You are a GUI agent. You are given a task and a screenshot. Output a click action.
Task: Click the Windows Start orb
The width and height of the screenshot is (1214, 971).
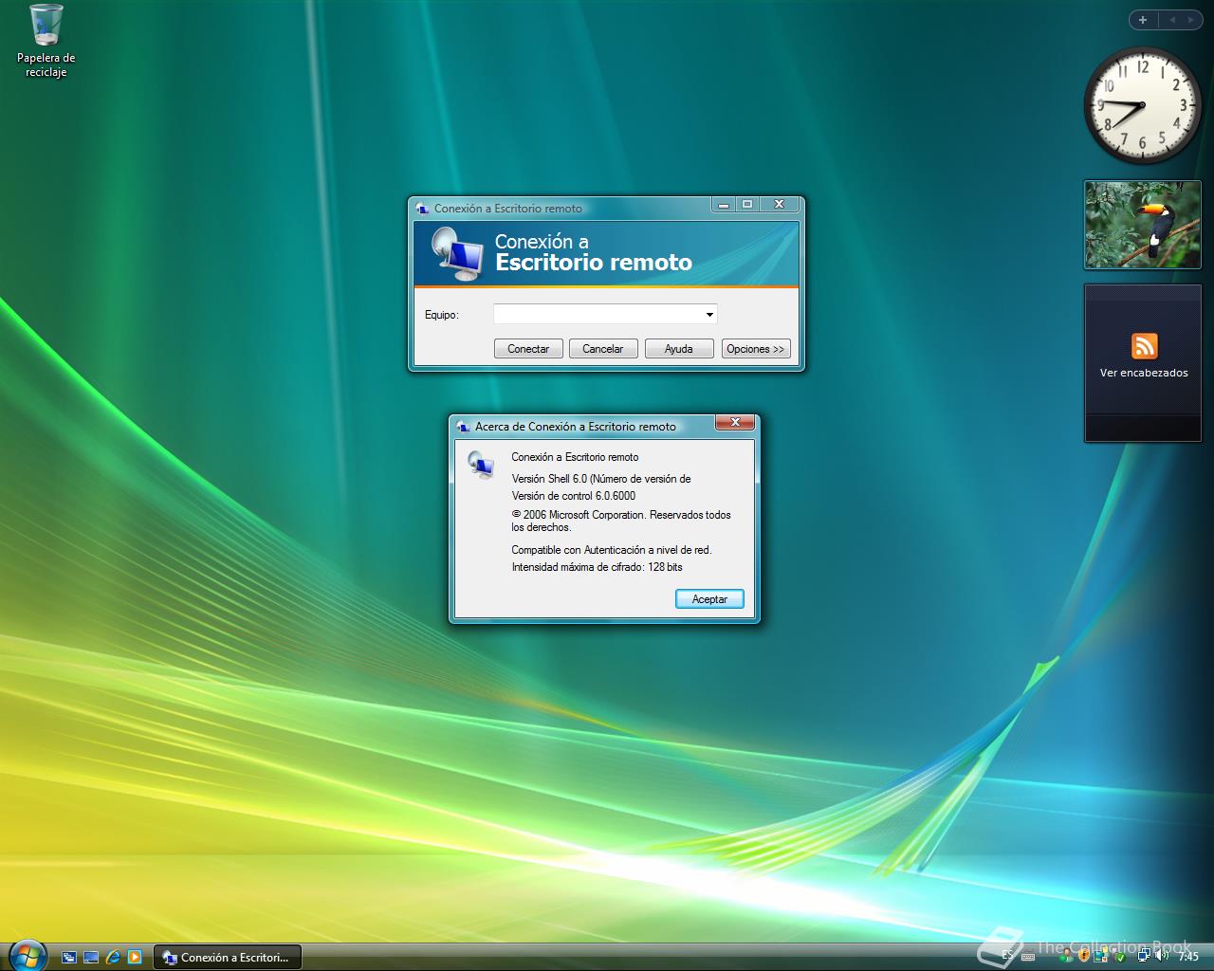27,956
